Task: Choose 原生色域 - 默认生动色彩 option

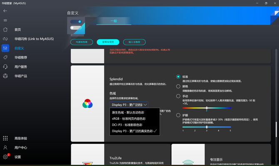Action: coord(135,112)
